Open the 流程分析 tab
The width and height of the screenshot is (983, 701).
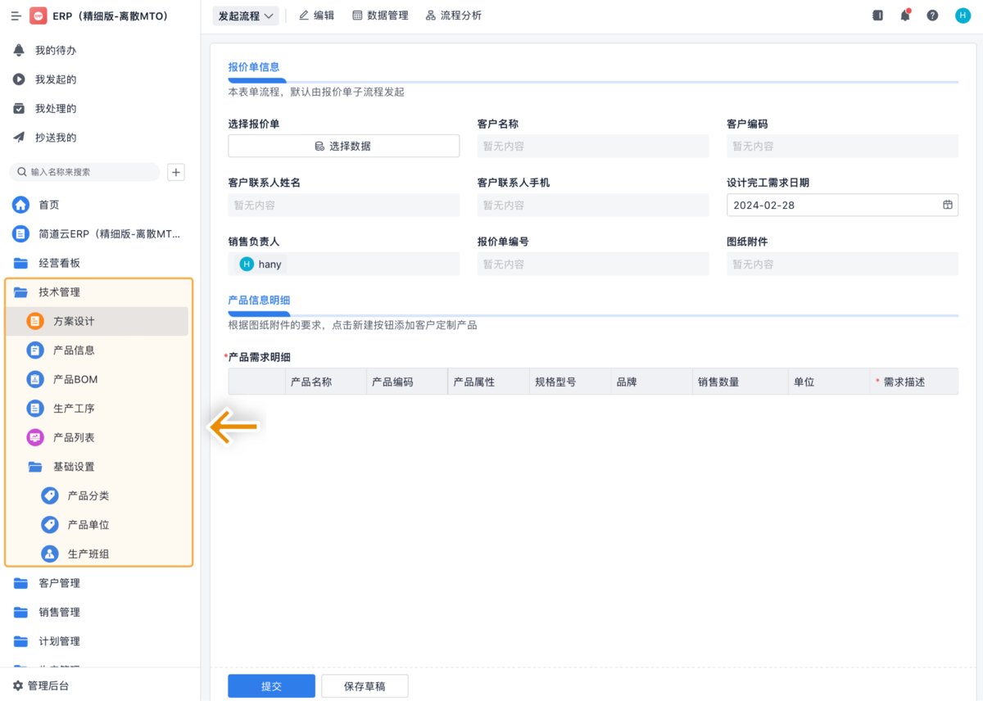pyautogui.click(x=454, y=16)
